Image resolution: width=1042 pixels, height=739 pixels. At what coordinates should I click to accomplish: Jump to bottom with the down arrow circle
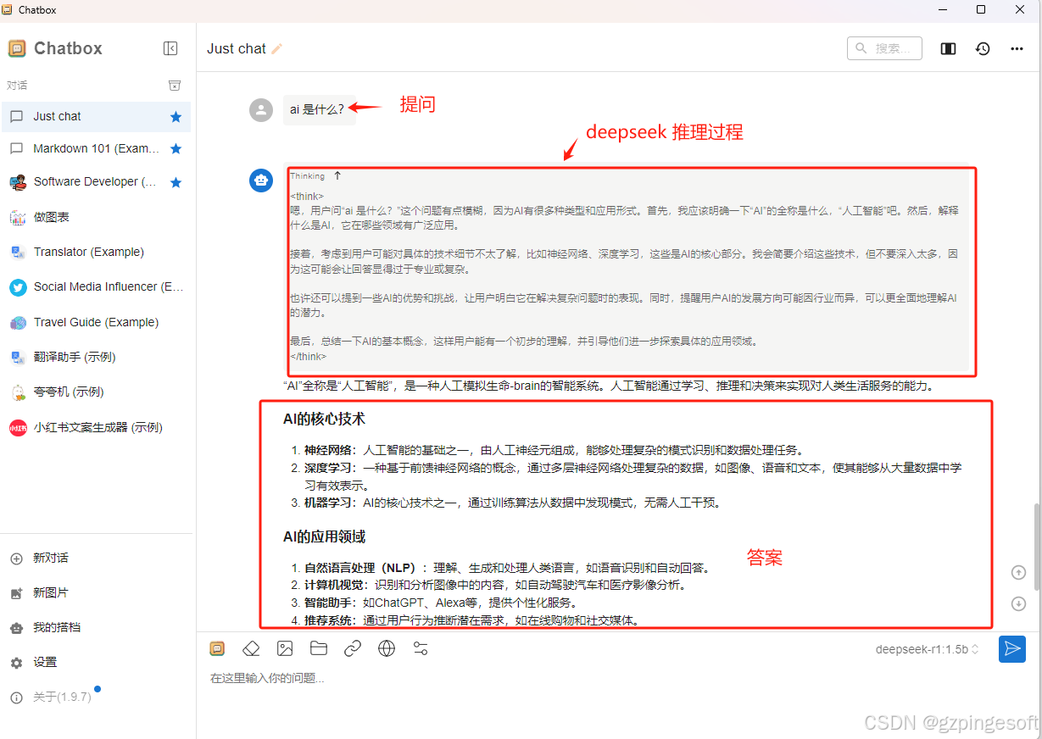[x=1019, y=603]
